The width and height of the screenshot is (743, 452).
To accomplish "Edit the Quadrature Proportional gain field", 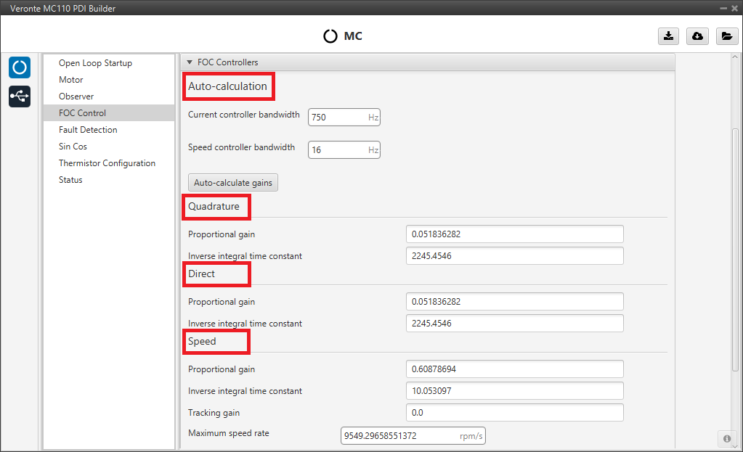I will pyautogui.click(x=514, y=234).
